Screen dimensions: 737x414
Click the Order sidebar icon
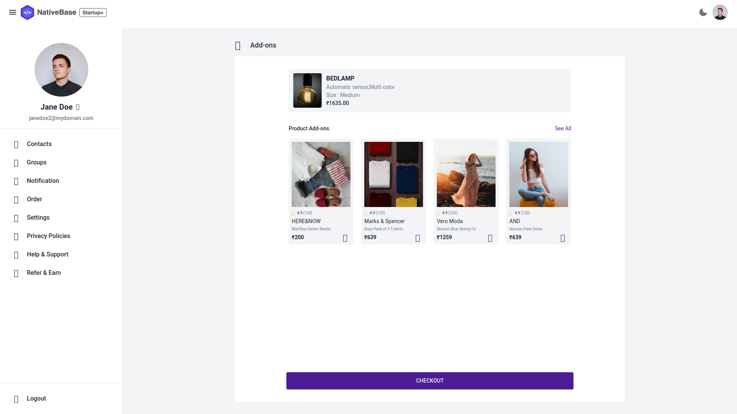pyautogui.click(x=16, y=200)
